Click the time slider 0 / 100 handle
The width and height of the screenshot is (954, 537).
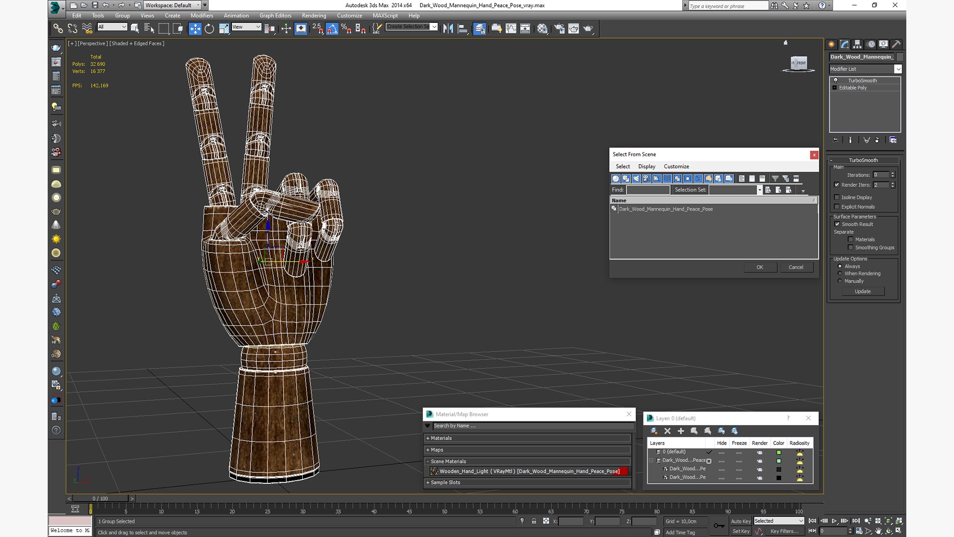tap(100, 498)
